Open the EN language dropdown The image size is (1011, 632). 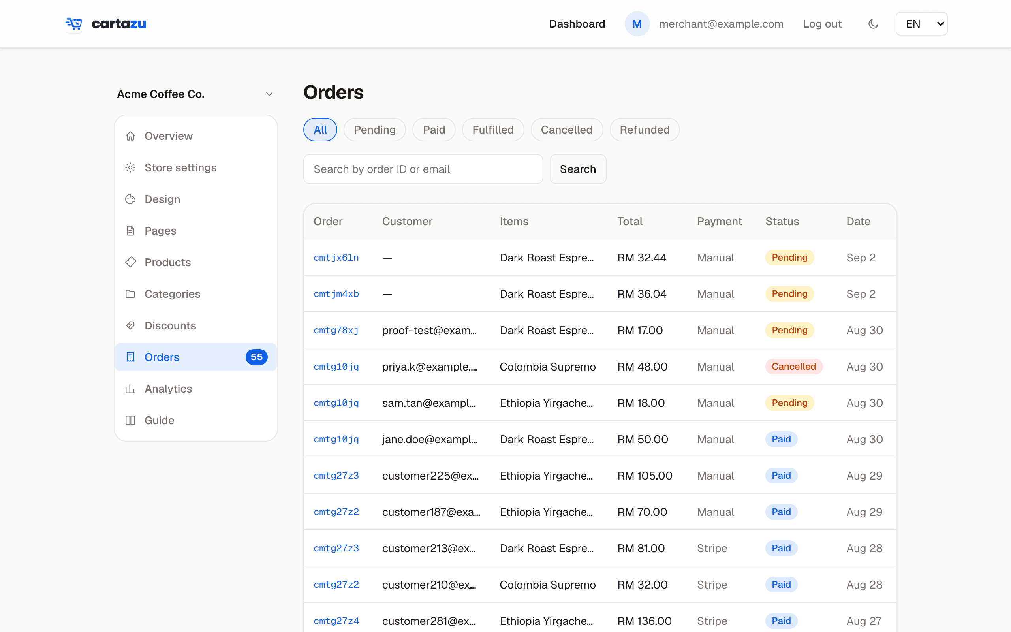pyautogui.click(x=921, y=24)
